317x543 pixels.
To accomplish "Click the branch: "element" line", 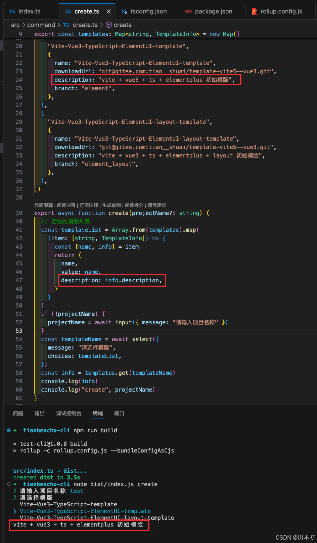I will pos(85,88).
